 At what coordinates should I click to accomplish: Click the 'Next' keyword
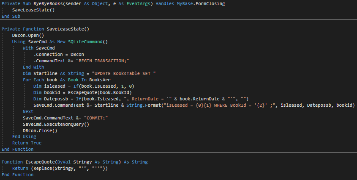tap(28, 111)
